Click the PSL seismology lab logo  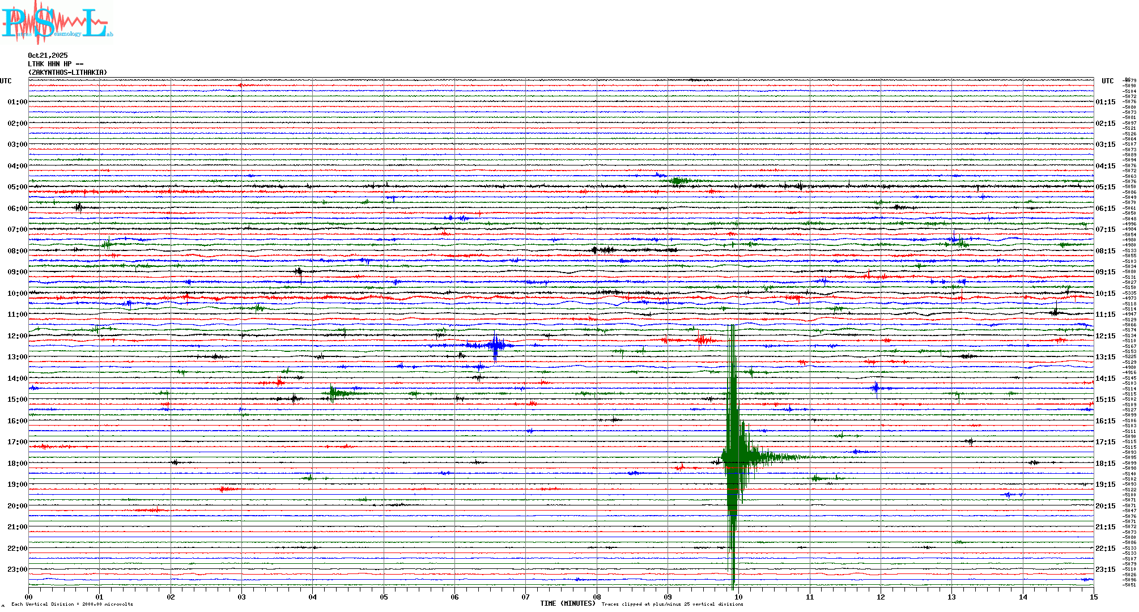57,23
